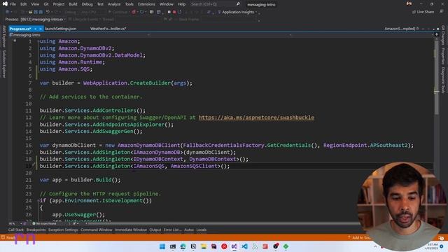Click the quick actions screwdriver icon
Screen dimensions: 448x252
(34, 165)
